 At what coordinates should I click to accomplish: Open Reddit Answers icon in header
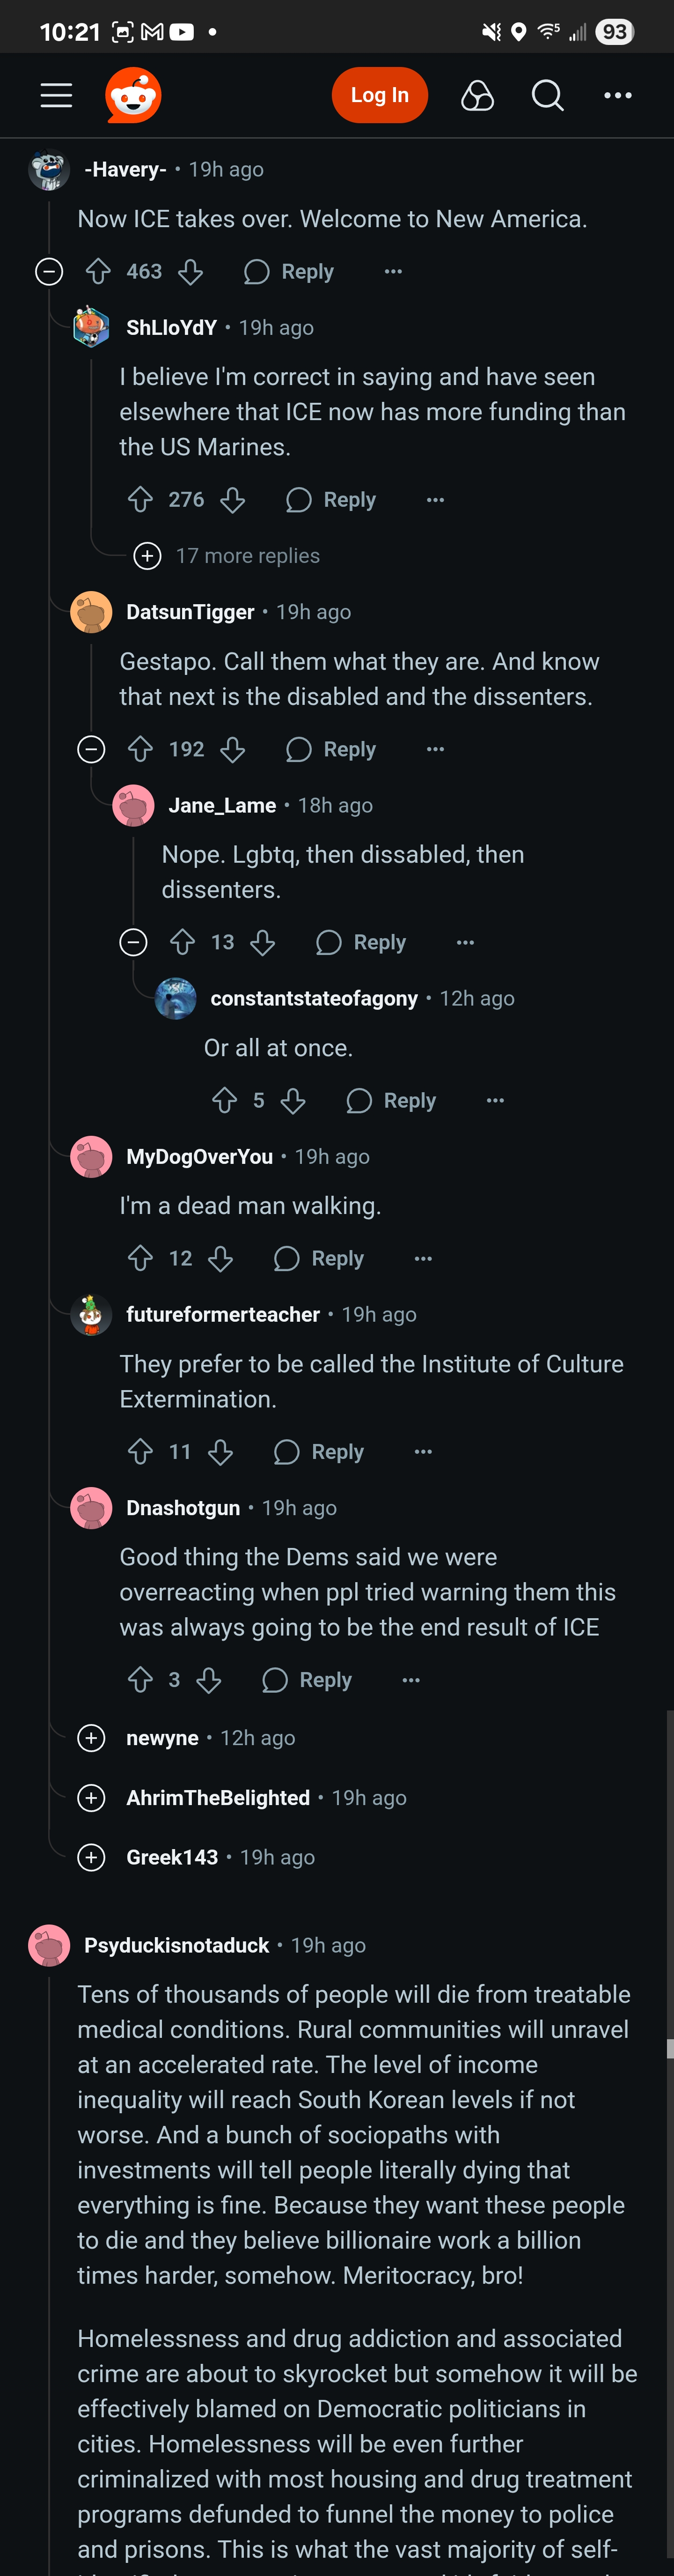477,95
